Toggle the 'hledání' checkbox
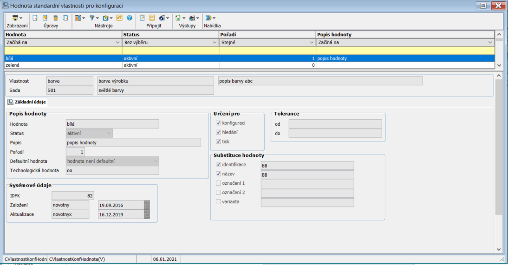Image resolution: width=508 pixels, height=265 pixels. pyautogui.click(x=218, y=132)
